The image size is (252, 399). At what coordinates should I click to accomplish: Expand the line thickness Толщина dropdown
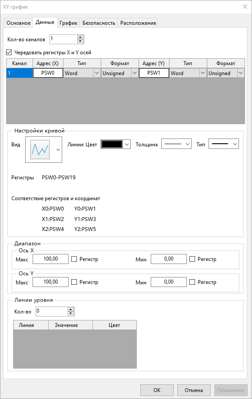click(176, 144)
